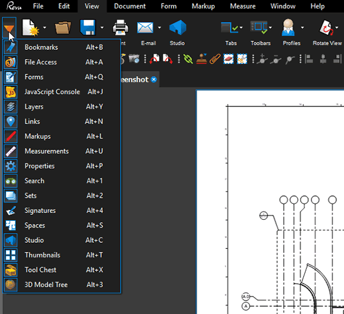Select Tool Chest from panel list
The width and height of the screenshot is (344, 314).
(61, 270)
